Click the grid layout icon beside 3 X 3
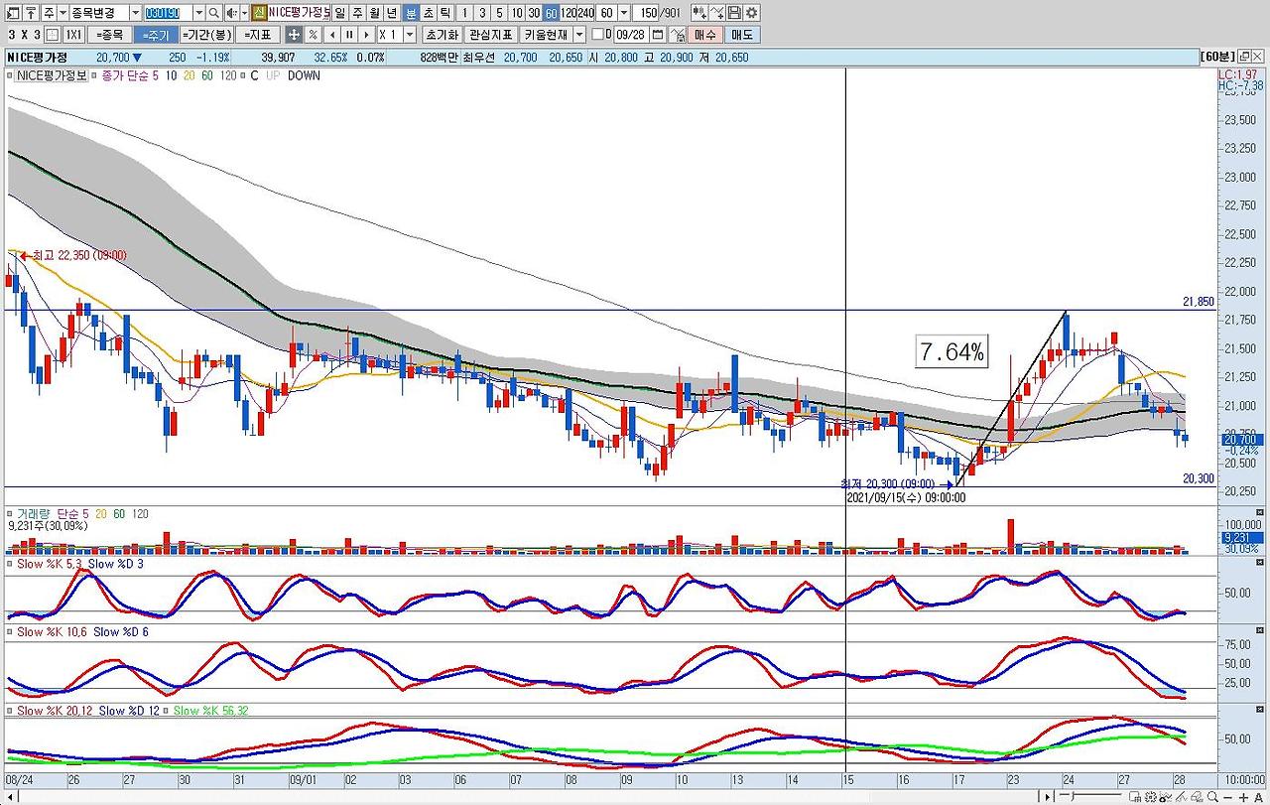Image resolution: width=1270 pixels, height=805 pixels. 54,35
